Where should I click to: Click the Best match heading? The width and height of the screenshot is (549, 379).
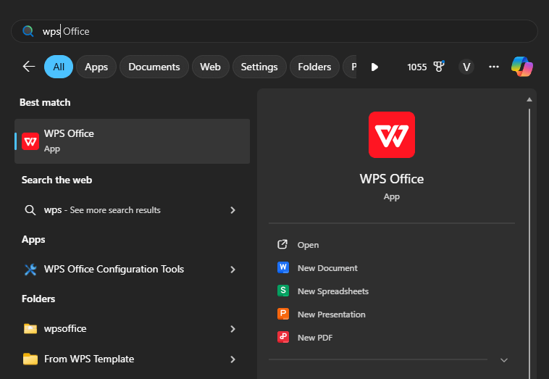coord(45,102)
